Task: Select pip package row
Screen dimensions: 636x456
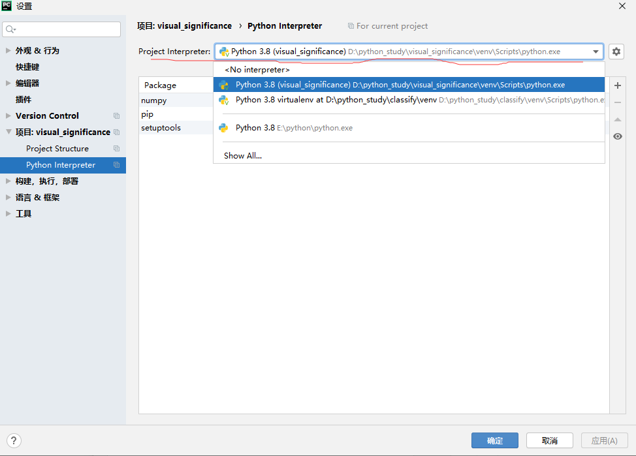Action: tap(176, 114)
